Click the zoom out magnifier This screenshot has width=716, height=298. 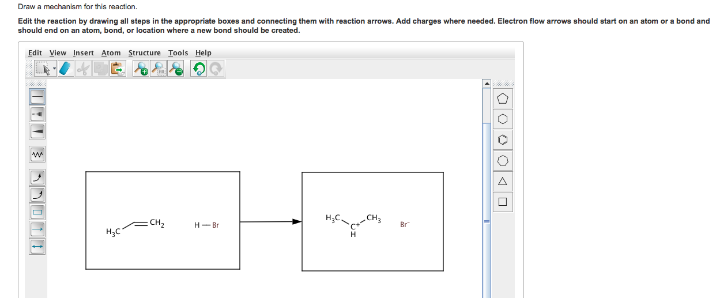point(177,69)
